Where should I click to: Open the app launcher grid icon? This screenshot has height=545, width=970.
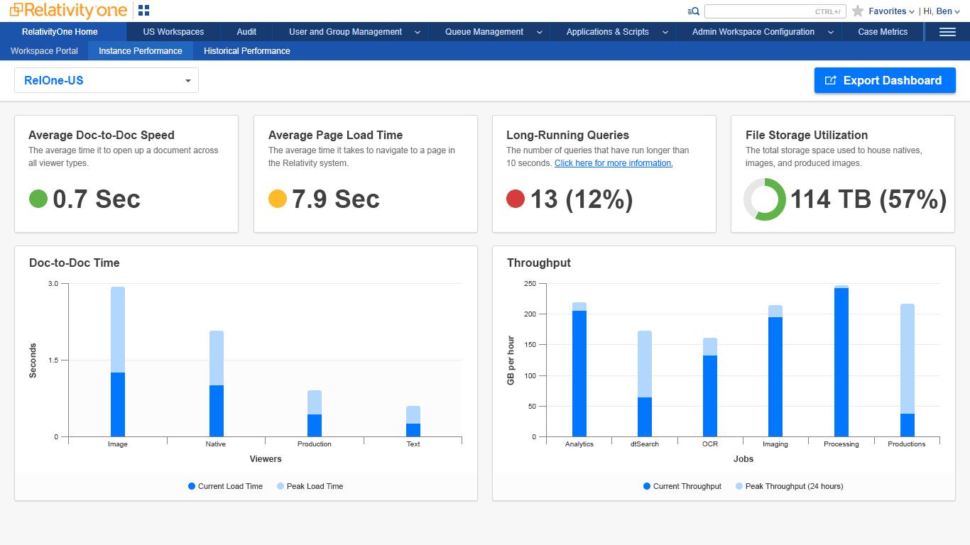[x=144, y=11]
